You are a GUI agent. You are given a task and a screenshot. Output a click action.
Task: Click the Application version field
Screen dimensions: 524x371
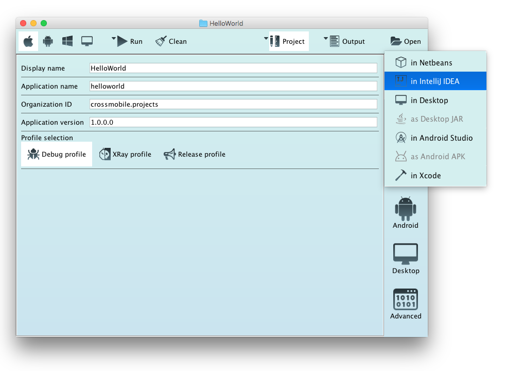click(x=233, y=122)
